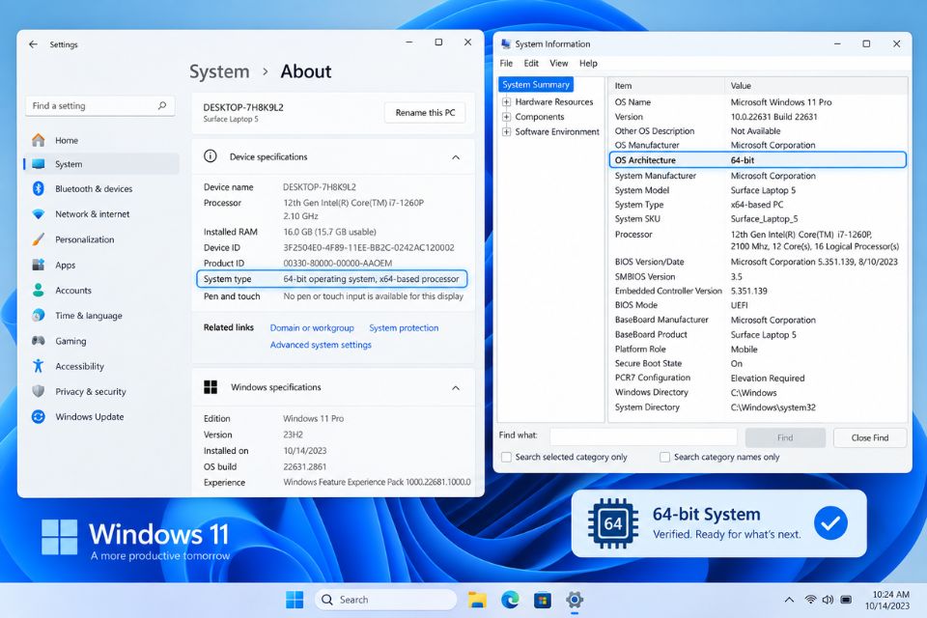Click the search magnifier in Find a setting
The image size is (927, 618).
click(x=162, y=106)
